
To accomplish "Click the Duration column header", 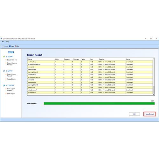I will point(112,59).
